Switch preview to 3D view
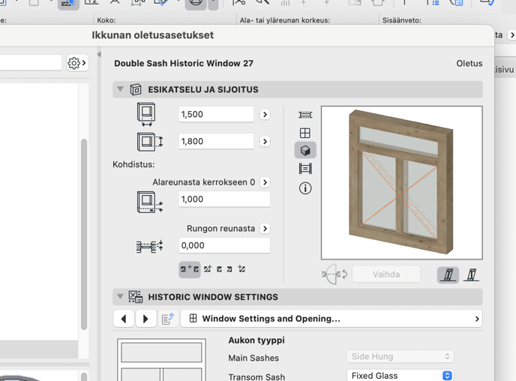This screenshot has width=516, height=381. (305, 150)
